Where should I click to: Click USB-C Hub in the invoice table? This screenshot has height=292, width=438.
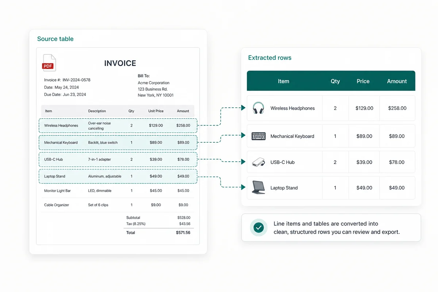click(x=54, y=160)
